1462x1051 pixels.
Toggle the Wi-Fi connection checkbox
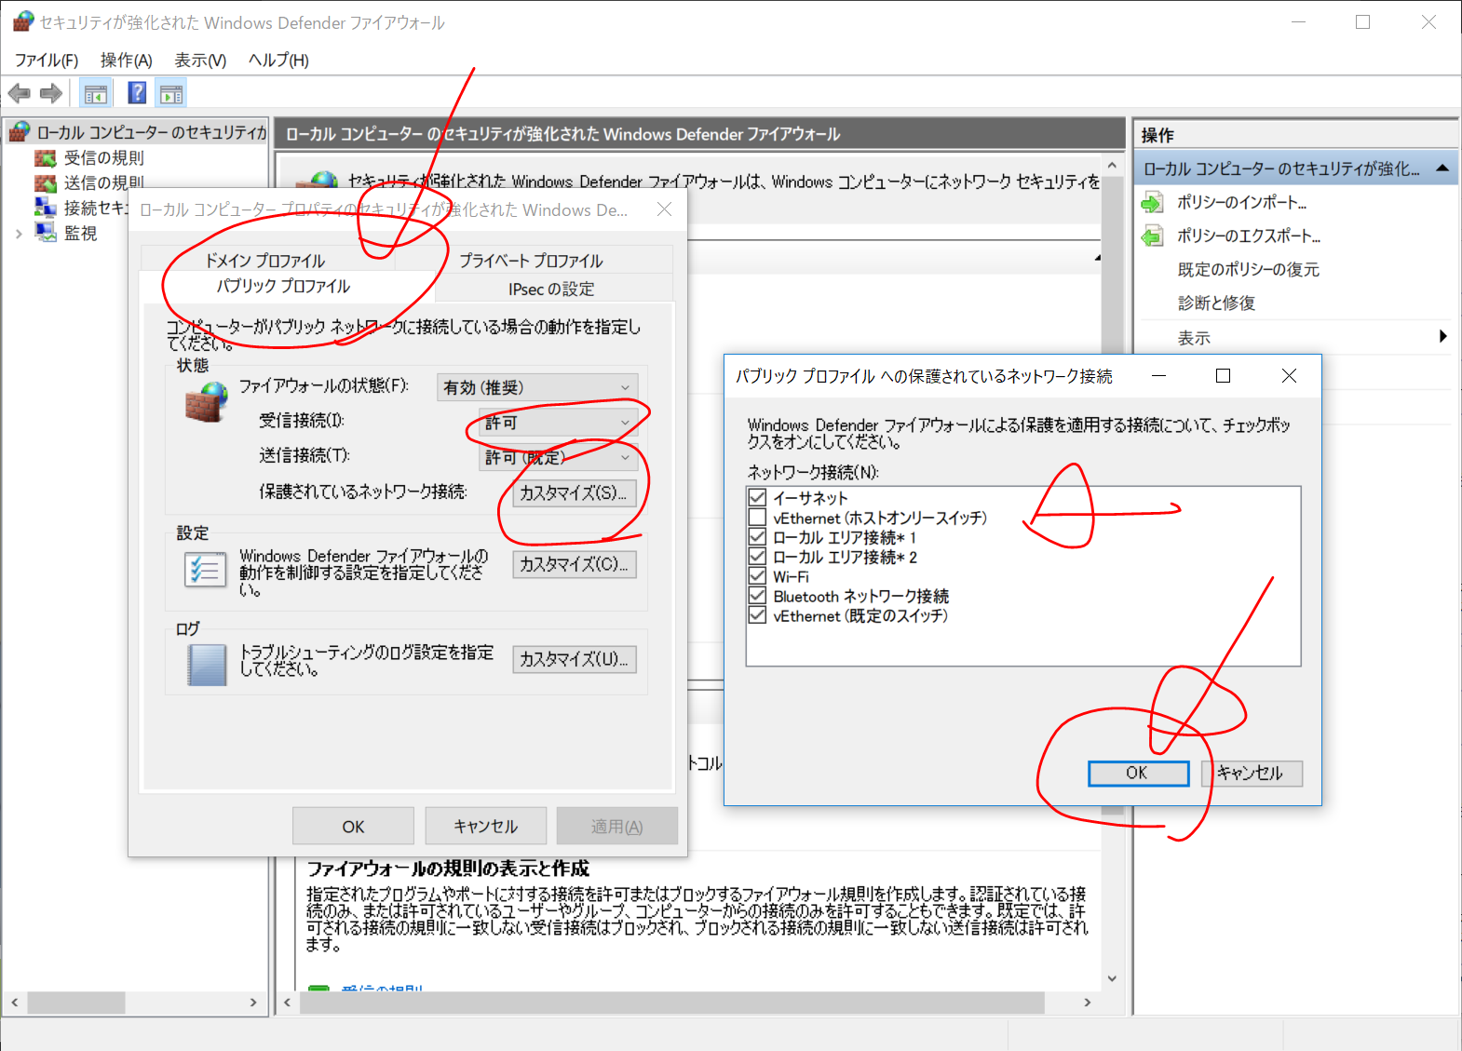coord(758,576)
